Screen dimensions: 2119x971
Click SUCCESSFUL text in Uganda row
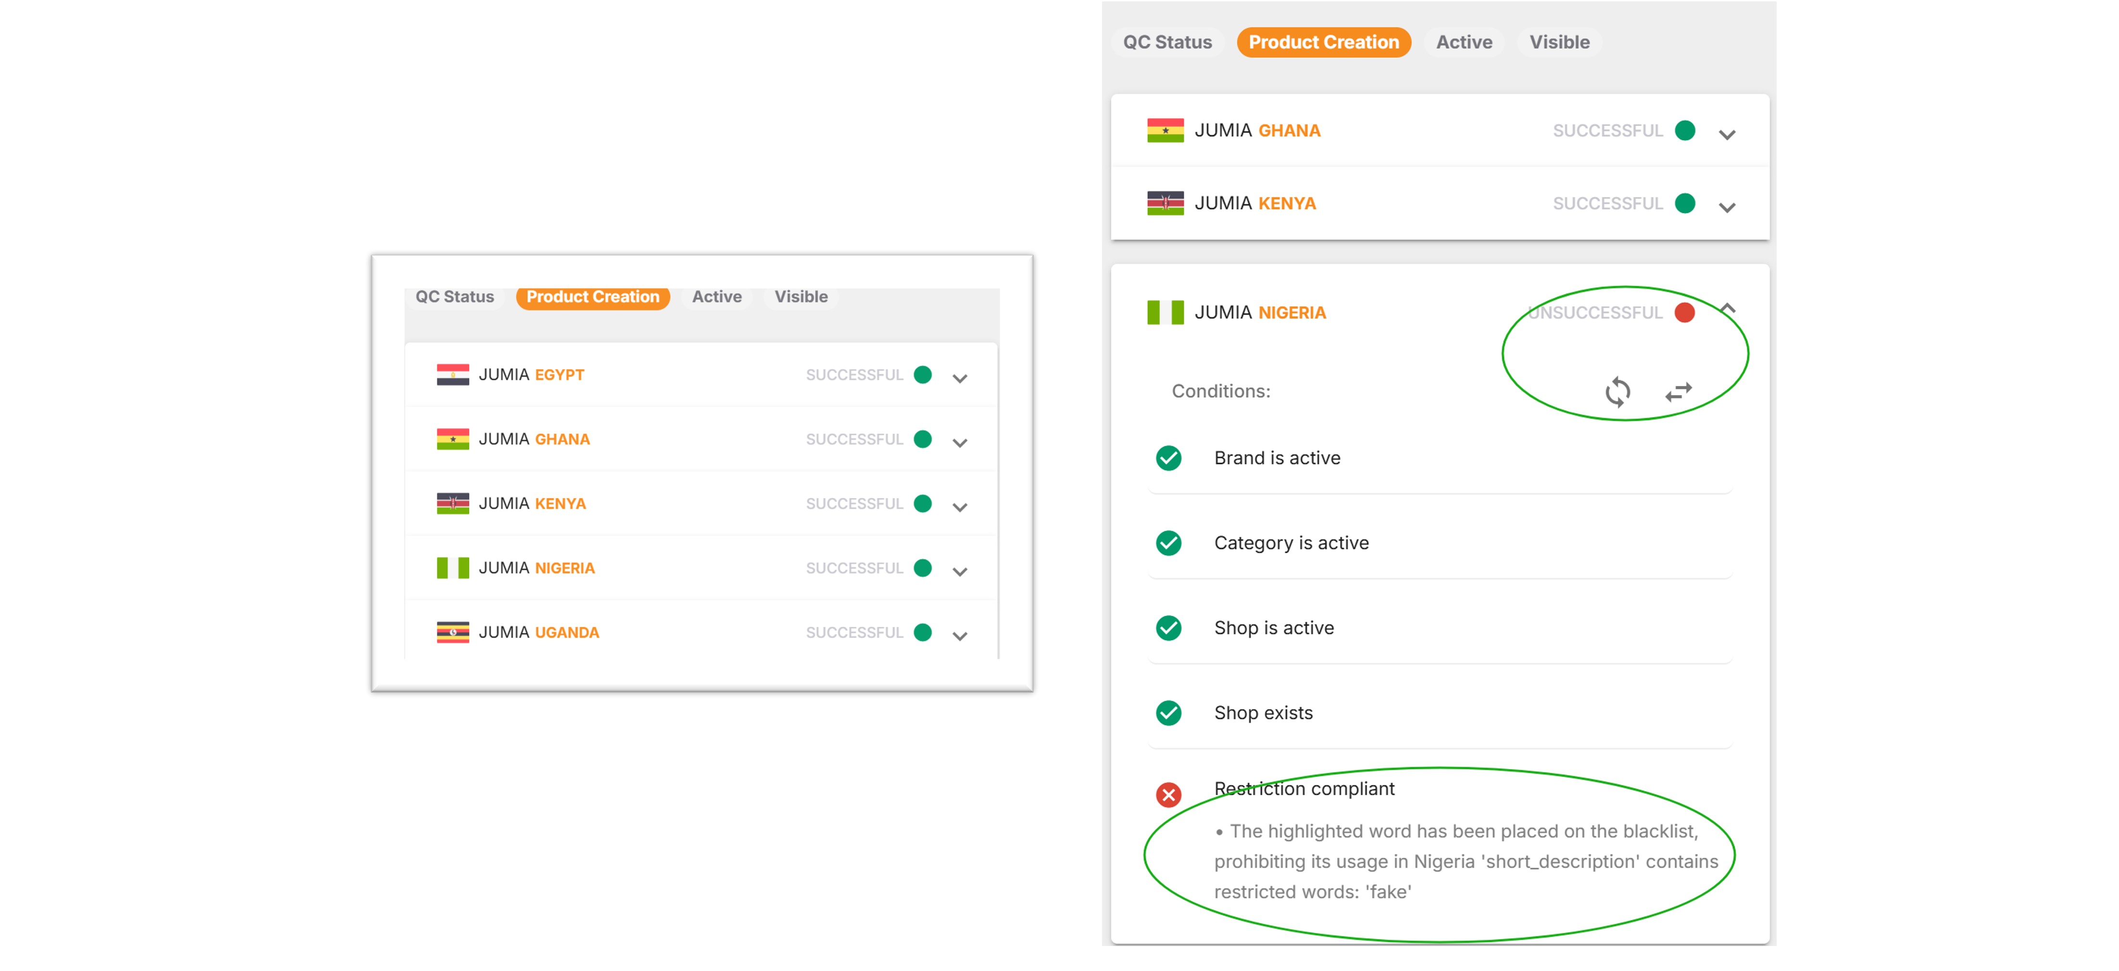(854, 632)
